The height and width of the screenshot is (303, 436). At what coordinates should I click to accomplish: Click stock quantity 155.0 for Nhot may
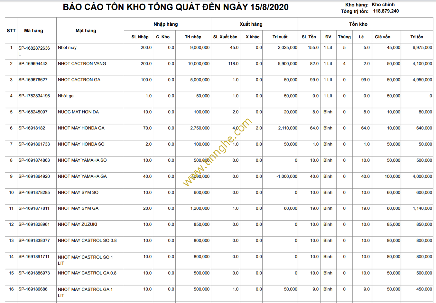point(313,48)
